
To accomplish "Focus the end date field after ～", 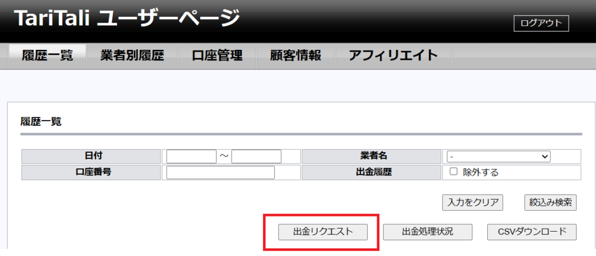I will (256, 156).
